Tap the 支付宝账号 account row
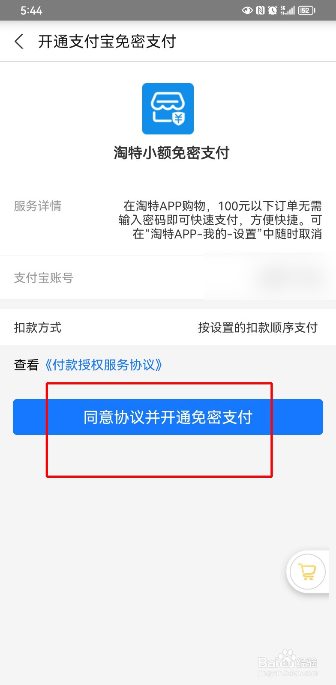 point(168,278)
